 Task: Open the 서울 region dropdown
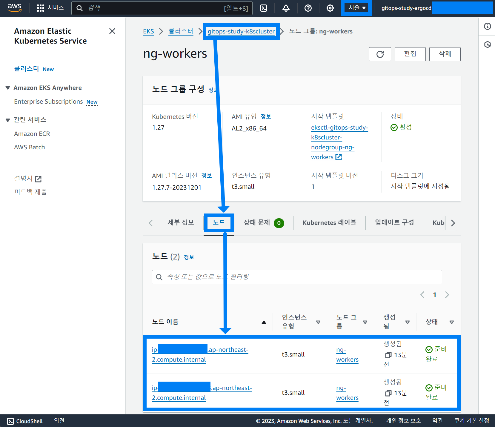click(x=357, y=8)
